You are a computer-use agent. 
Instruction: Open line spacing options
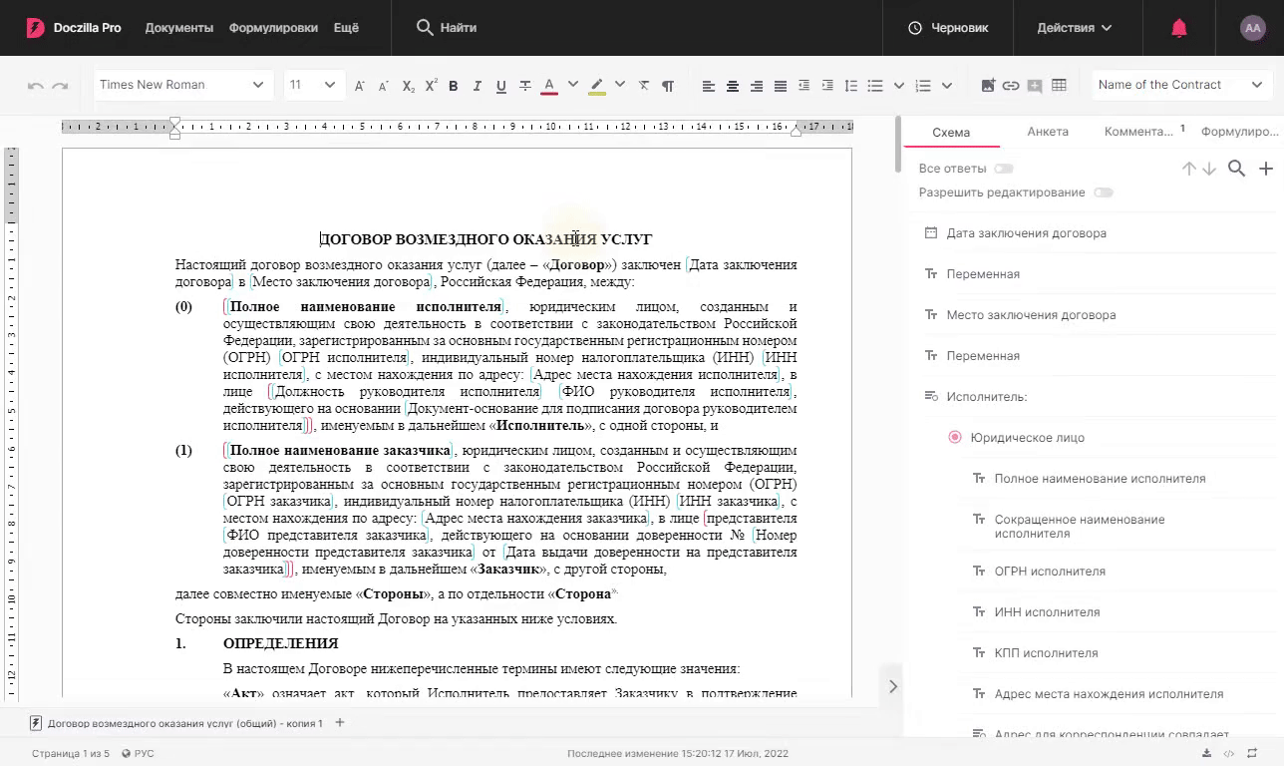[851, 86]
